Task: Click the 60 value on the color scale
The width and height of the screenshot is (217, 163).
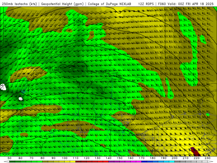Action: [20, 158]
